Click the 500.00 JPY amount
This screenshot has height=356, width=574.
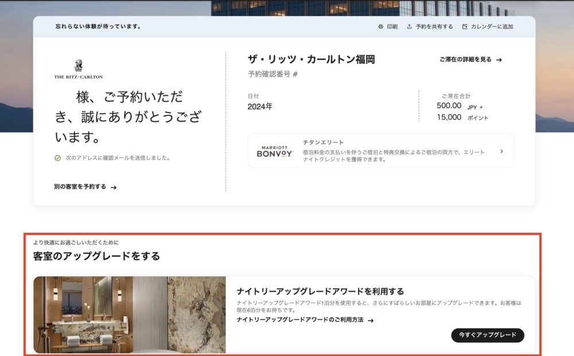[x=460, y=106]
